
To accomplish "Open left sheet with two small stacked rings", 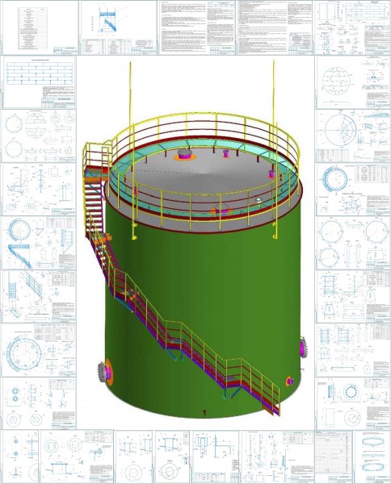I will 38,403.
